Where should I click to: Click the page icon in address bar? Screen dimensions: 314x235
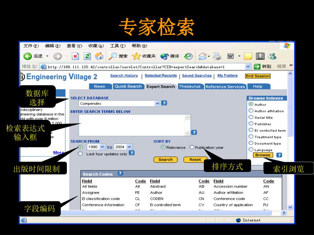tap(43, 66)
